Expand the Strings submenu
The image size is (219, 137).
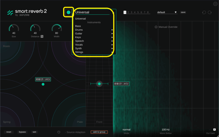tap(94, 52)
